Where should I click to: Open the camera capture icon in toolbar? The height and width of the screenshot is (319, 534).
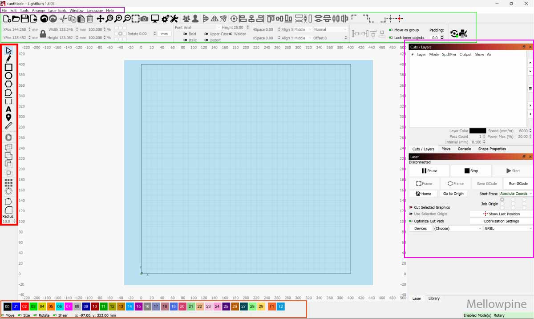[145, 19]
